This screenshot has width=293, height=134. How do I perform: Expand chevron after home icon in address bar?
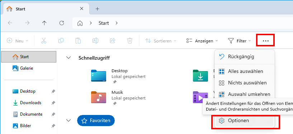91,23
